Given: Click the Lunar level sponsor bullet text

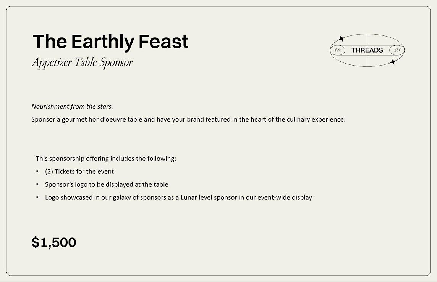Looking at the screenshot, I should point(179,197).
